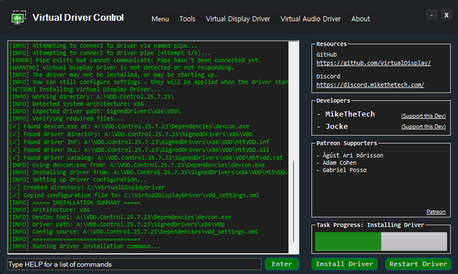Open the Tools menu
Viewport: 458px width, 274px height.
[x=187, y=19]
